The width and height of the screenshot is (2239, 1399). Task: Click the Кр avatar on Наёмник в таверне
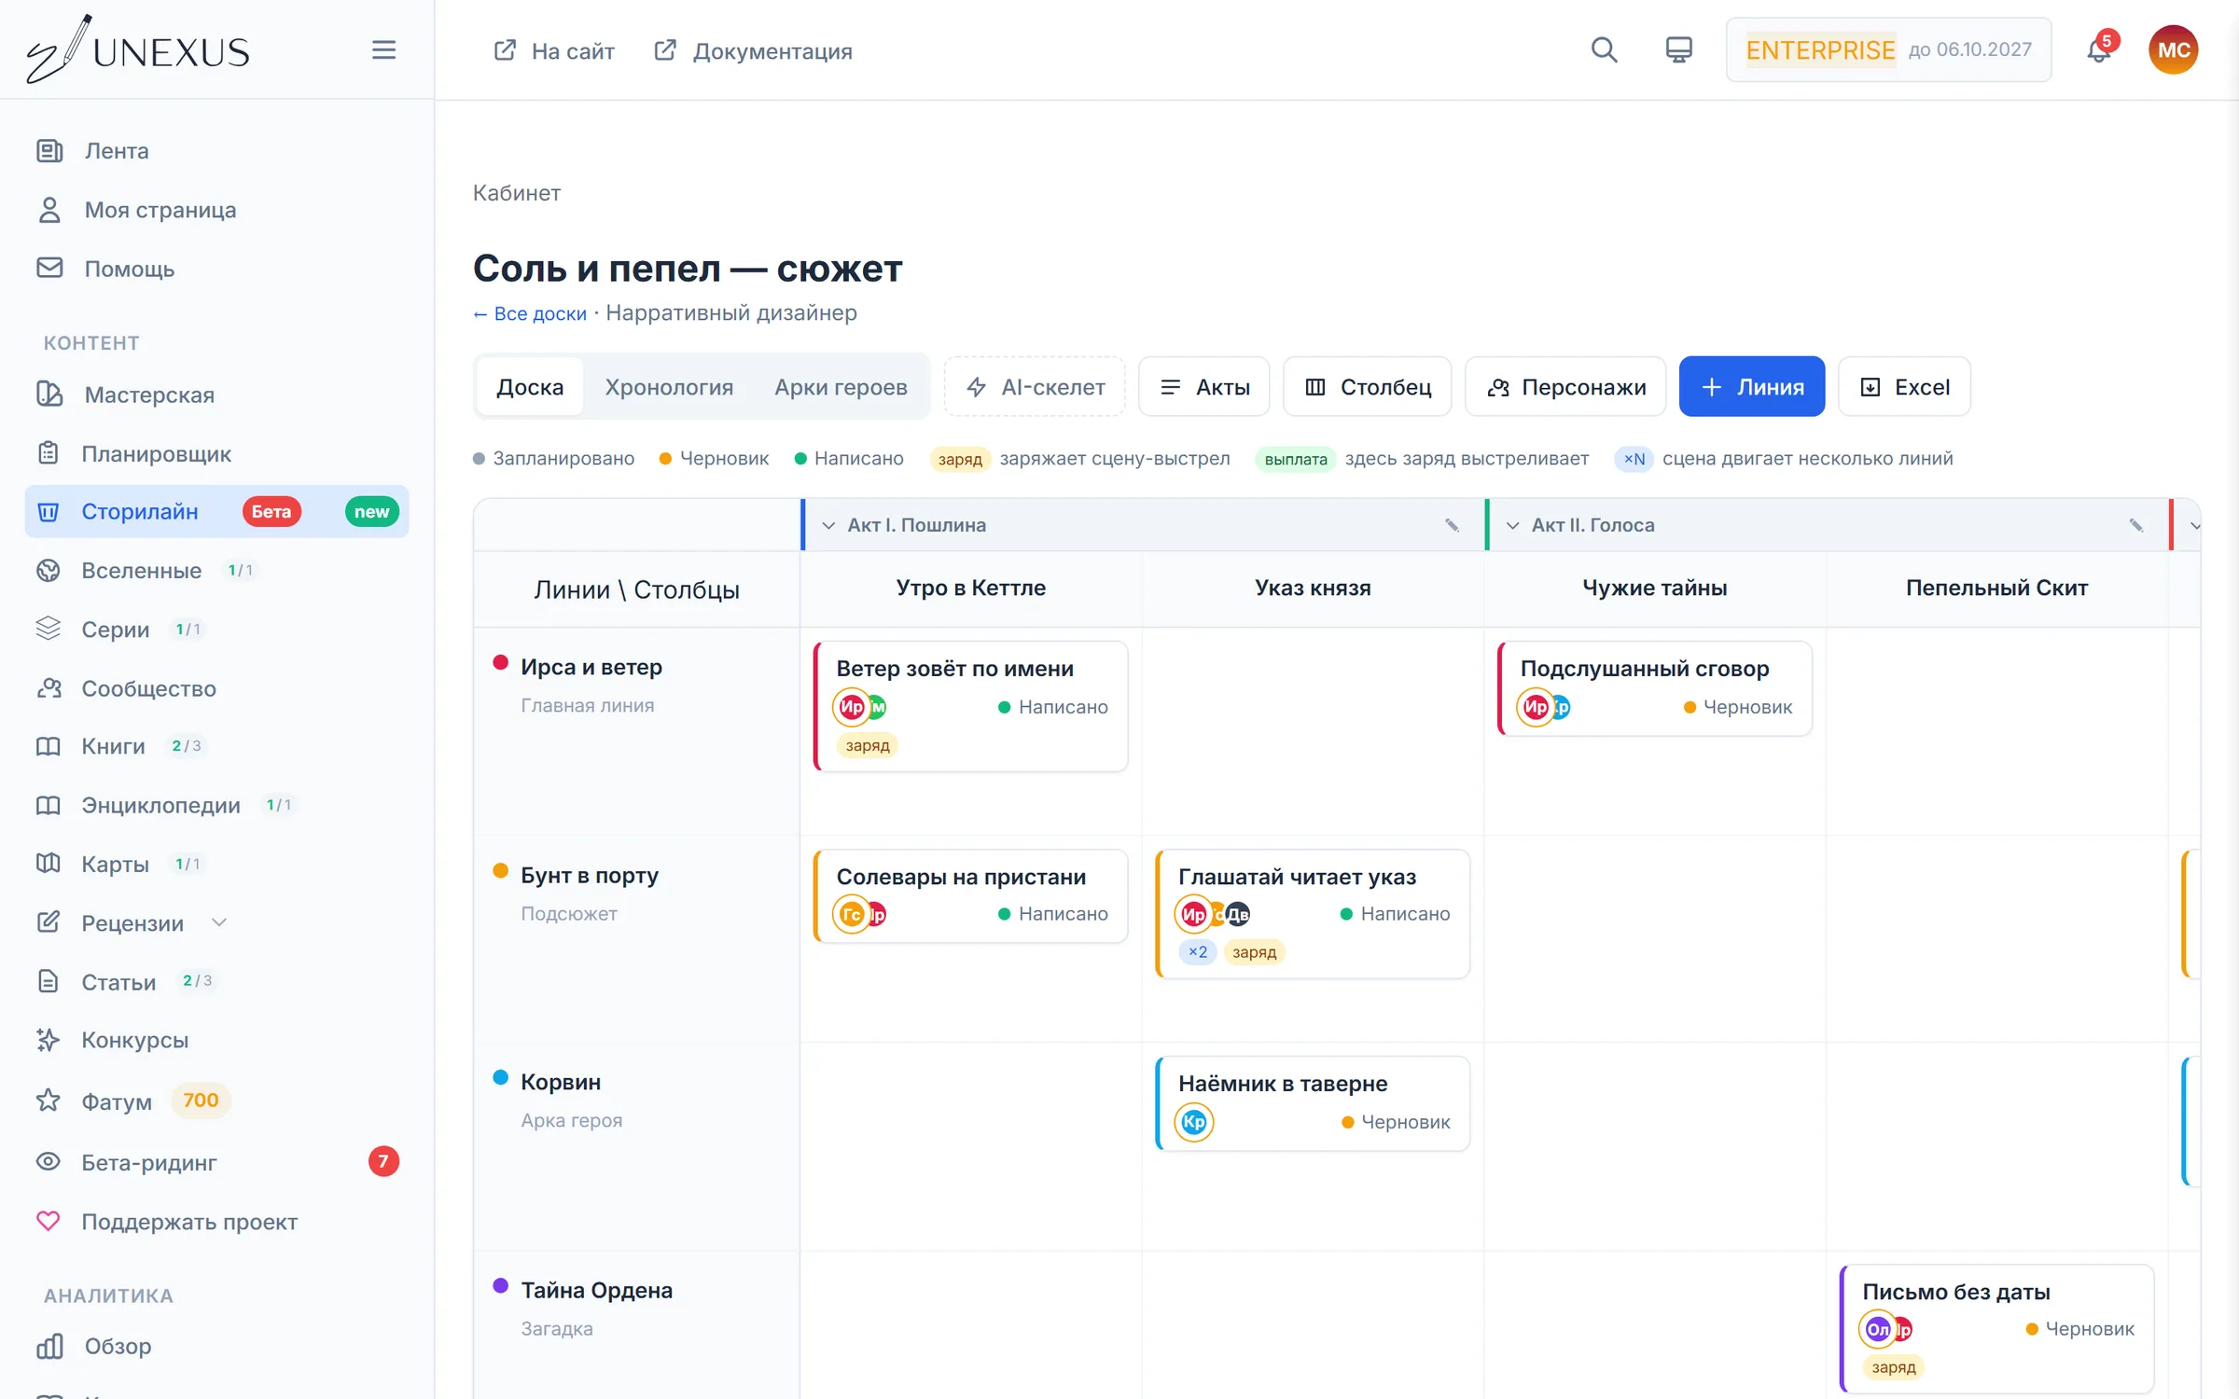click(1194, 1122)
